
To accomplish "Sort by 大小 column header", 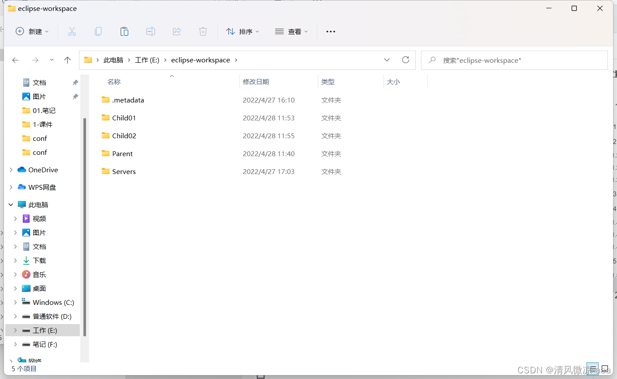I will (x=393, y=82).
